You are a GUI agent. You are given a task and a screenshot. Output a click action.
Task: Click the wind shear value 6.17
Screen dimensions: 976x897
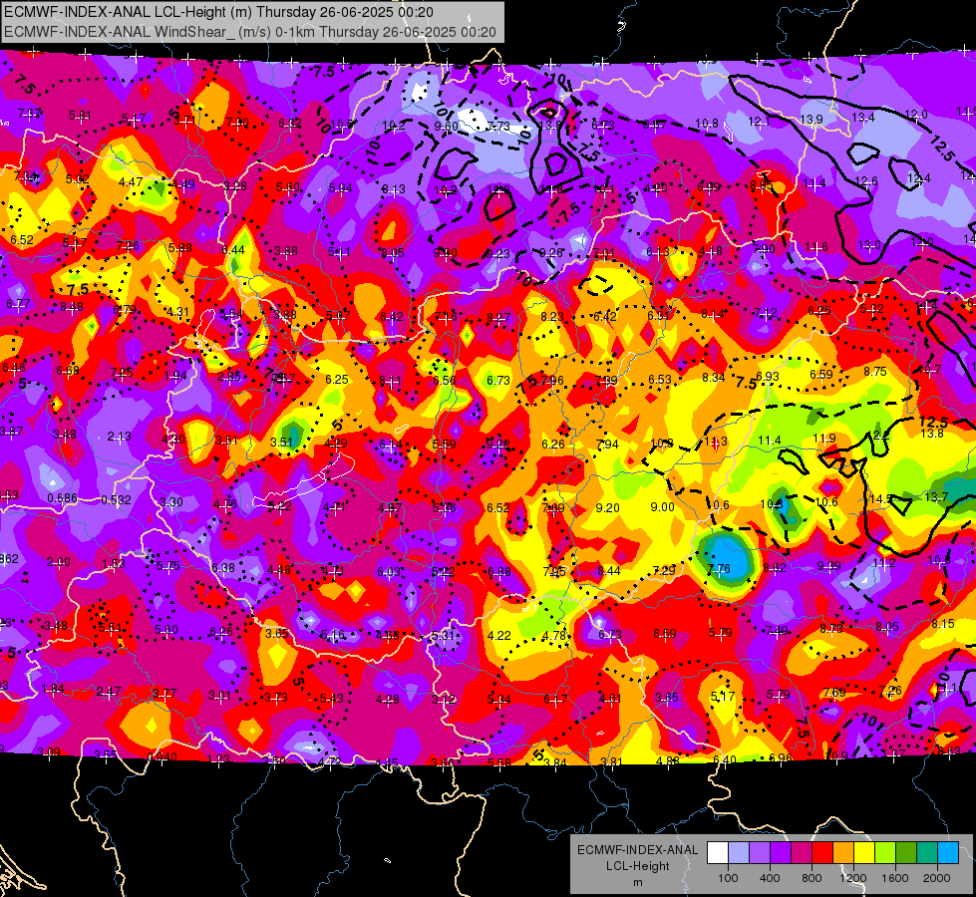(555, 700)
